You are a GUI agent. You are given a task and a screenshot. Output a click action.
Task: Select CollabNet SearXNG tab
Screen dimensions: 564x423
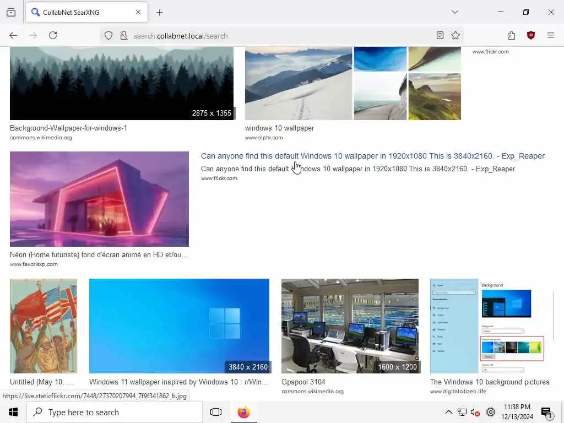86,12
